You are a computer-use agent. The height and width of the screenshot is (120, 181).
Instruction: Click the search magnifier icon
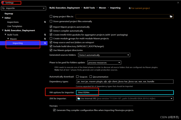3,8
